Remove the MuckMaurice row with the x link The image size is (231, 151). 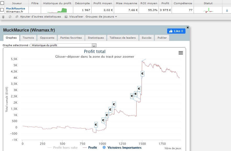(x=227, y=10)
